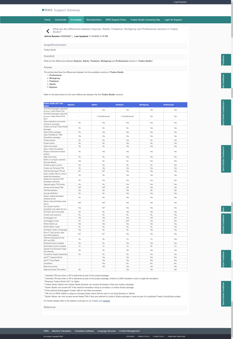Open the Login/Register link
Image resolution: width=233 pixels, height=339 pixels.
tap(180, 2)
